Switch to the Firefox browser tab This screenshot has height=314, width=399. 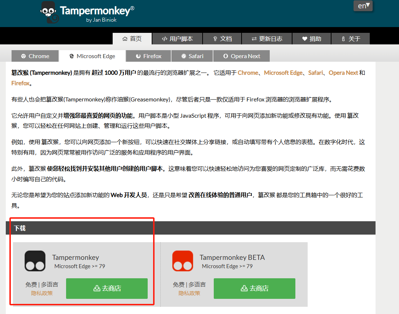pos(149,56)
